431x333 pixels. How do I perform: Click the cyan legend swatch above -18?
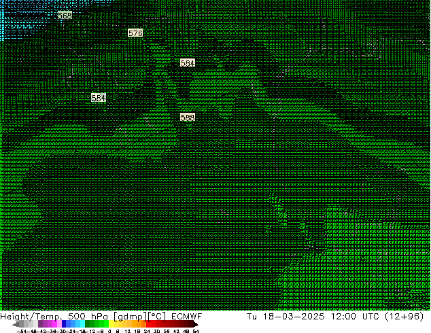tap(82, 324)
